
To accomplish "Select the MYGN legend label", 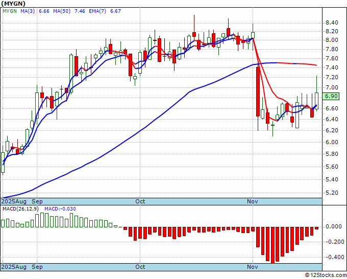I will click(x=10, y=11).
